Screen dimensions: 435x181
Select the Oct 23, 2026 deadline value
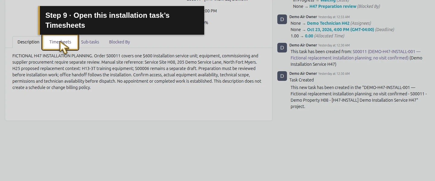coord(340,30)
